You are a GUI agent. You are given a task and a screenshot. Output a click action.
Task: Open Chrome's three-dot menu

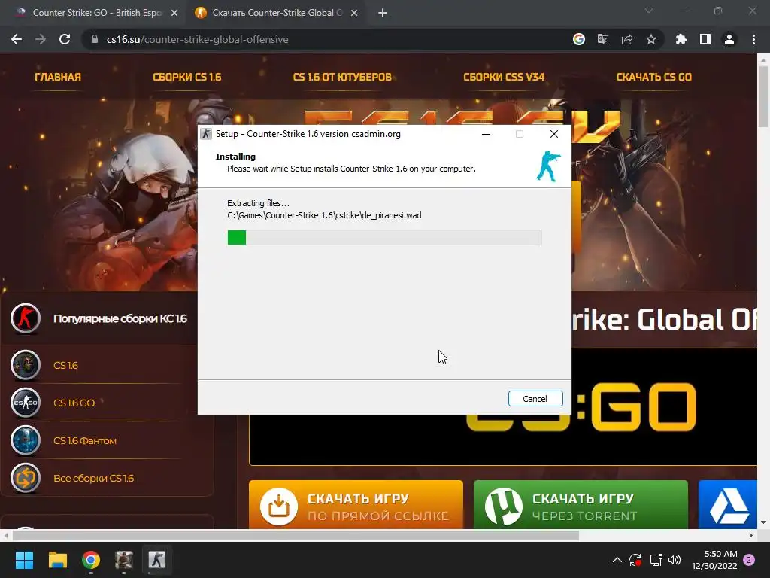(x=753, y=39)
